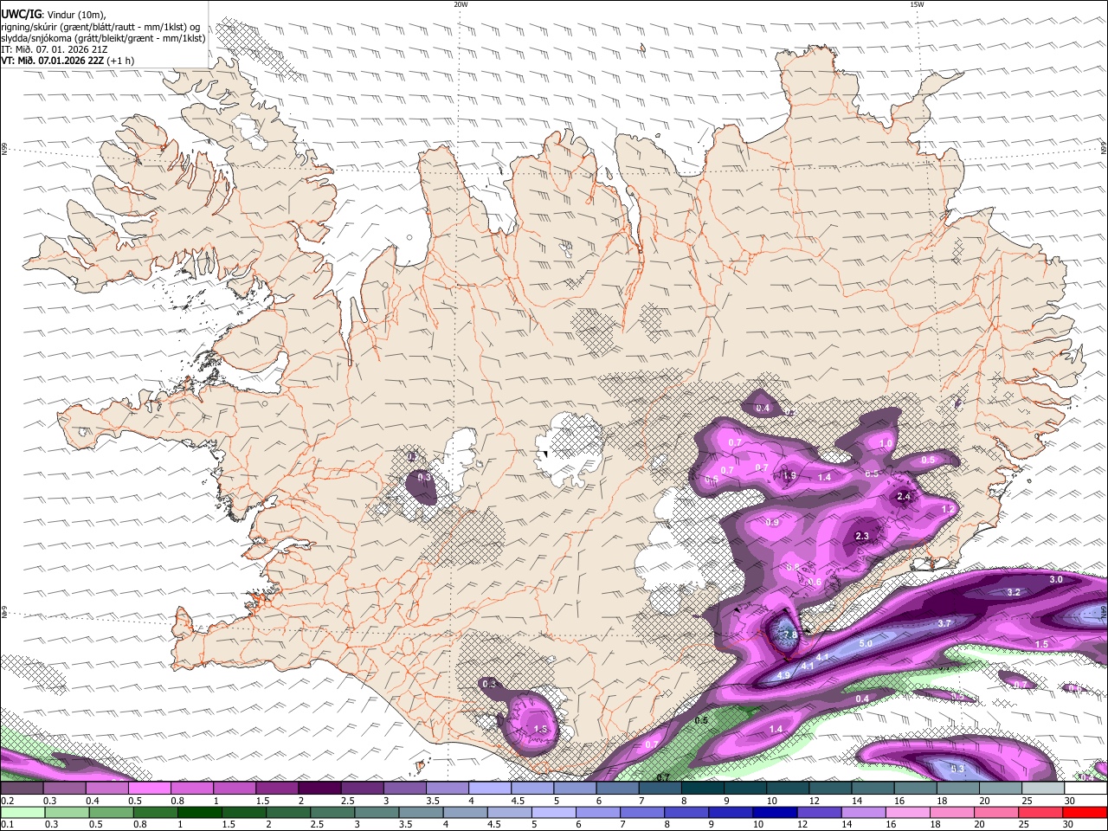1108x831 pixels.
Task: Click the 0.1 label in rain legend
Action: 6,824
